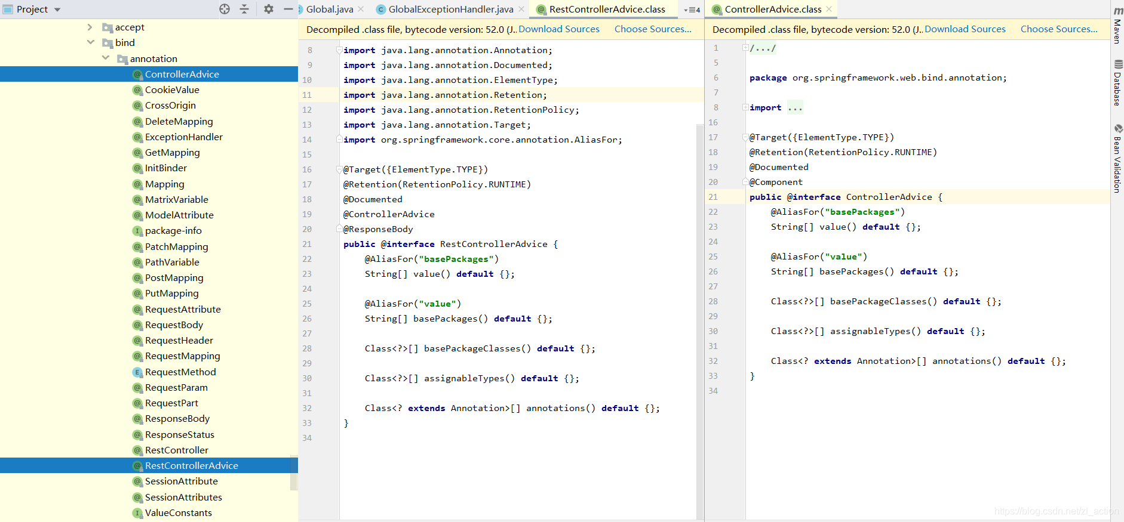Click left editor vertical scrollbar
This screenshot has height=522, width=1124.
point(700,322)
